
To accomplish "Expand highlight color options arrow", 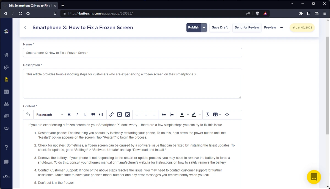I will (x=200, y=115).
